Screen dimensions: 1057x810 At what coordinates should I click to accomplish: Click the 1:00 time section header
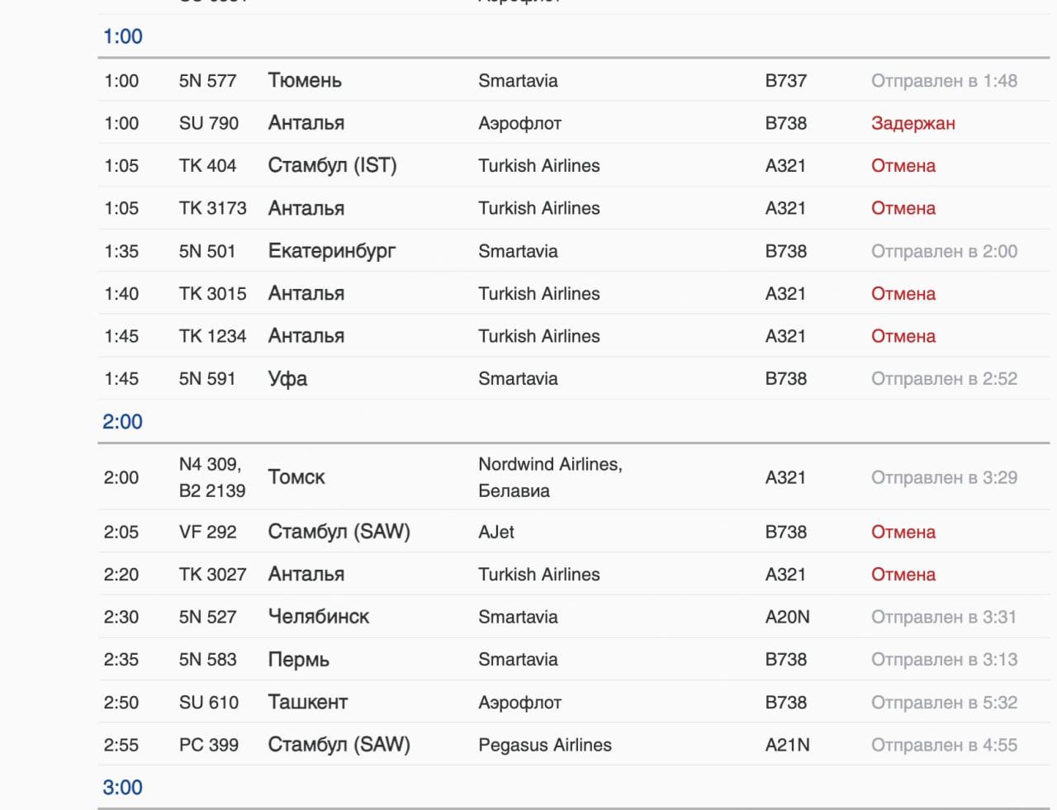click(x=122, y=36)
